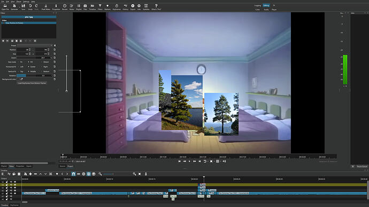
Task: Switch to the Logging layout
Action: click(x=258, y=5)
